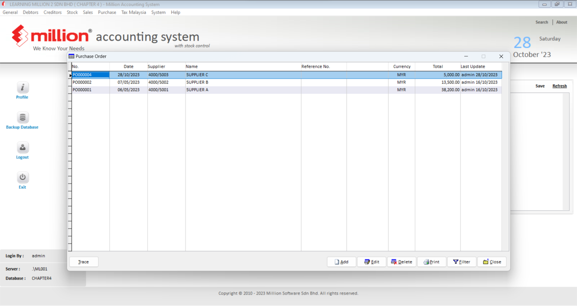
Task: Click the Supplier column header
Action: point(166,66)
